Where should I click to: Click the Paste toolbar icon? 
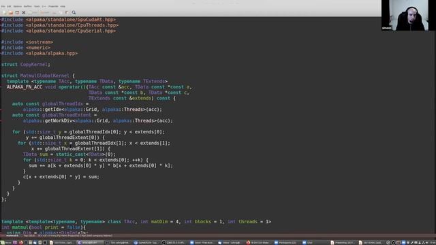tap(67, 12)
